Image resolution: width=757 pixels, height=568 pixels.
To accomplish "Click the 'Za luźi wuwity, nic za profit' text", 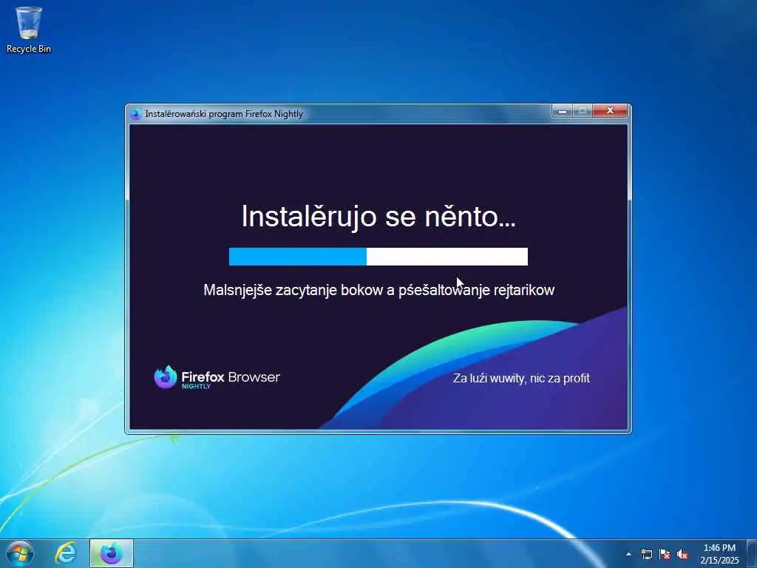I will pyautogui.click(x=521, y=378).
